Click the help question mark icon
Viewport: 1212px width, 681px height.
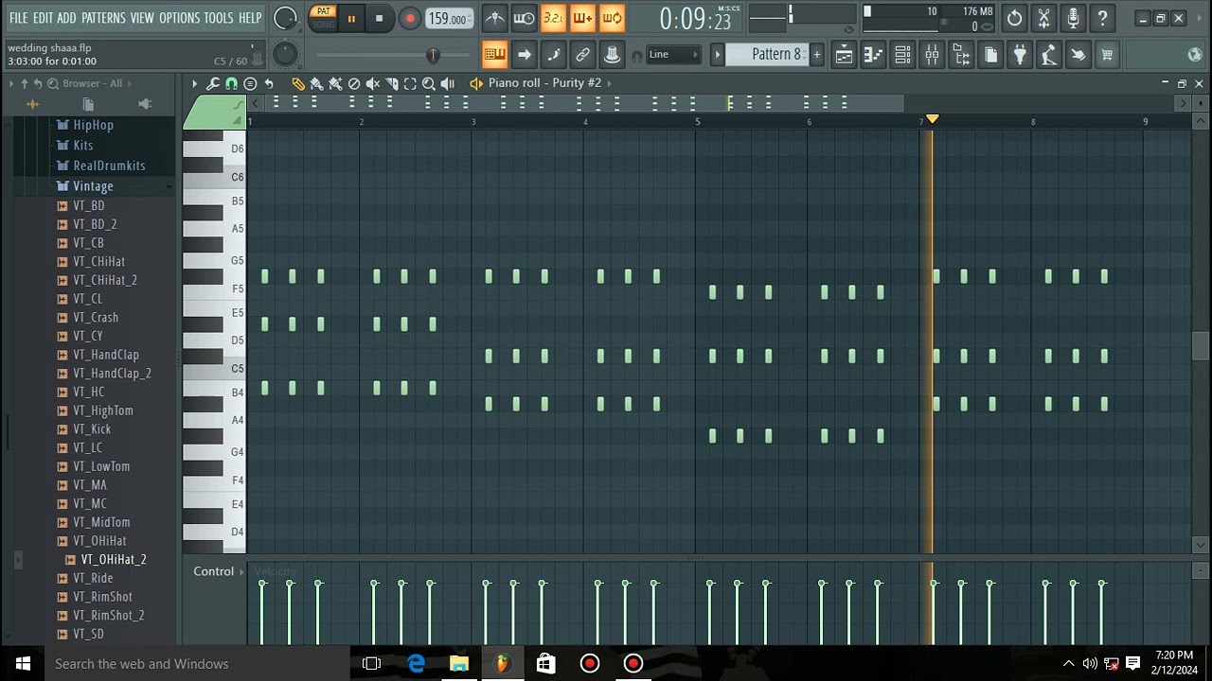[1102, 18]
